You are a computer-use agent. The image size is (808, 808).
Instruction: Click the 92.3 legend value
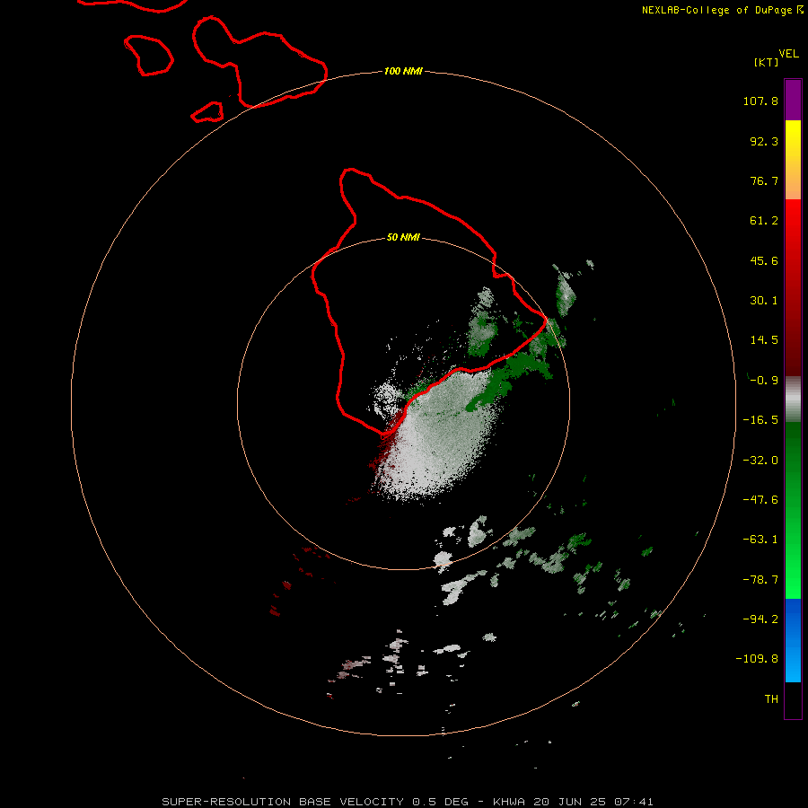click(764, 141)
